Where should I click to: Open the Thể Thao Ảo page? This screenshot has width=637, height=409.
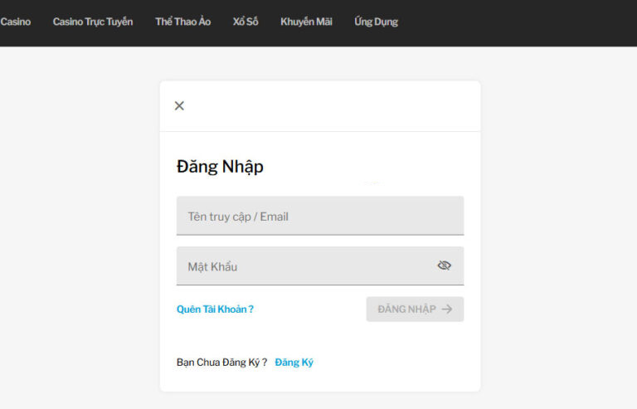[x=182, y=22]
